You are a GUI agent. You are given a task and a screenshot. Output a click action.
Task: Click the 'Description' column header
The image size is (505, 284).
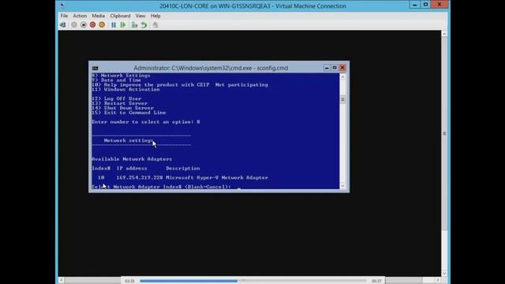183,168
